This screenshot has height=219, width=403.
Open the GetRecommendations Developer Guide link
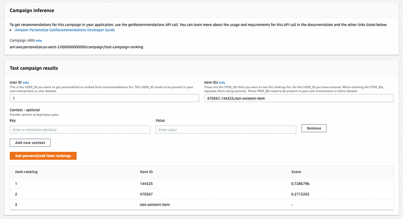(x=64, y=30)
